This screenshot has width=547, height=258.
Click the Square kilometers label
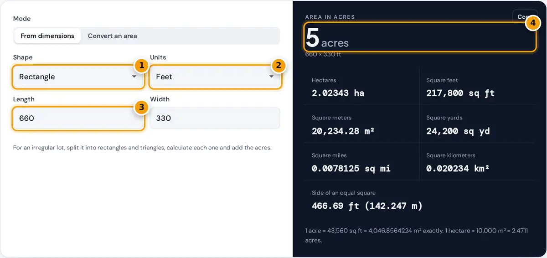pyautogui.click(x=451, y=155)
